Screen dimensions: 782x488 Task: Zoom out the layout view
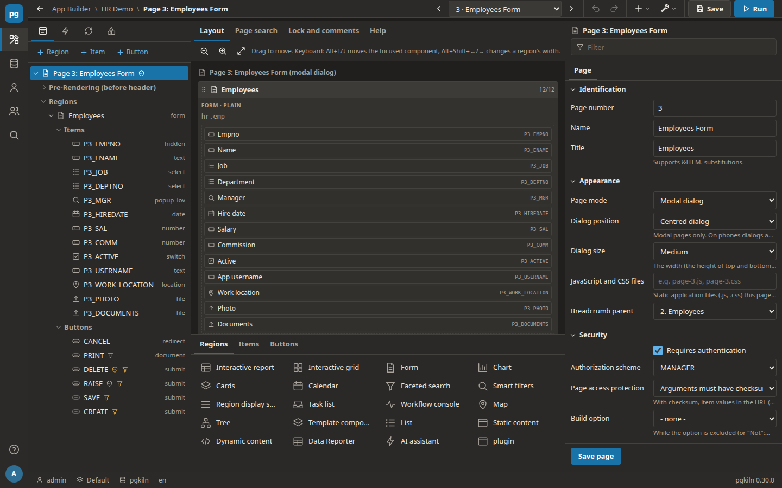[x=204, y=51]
